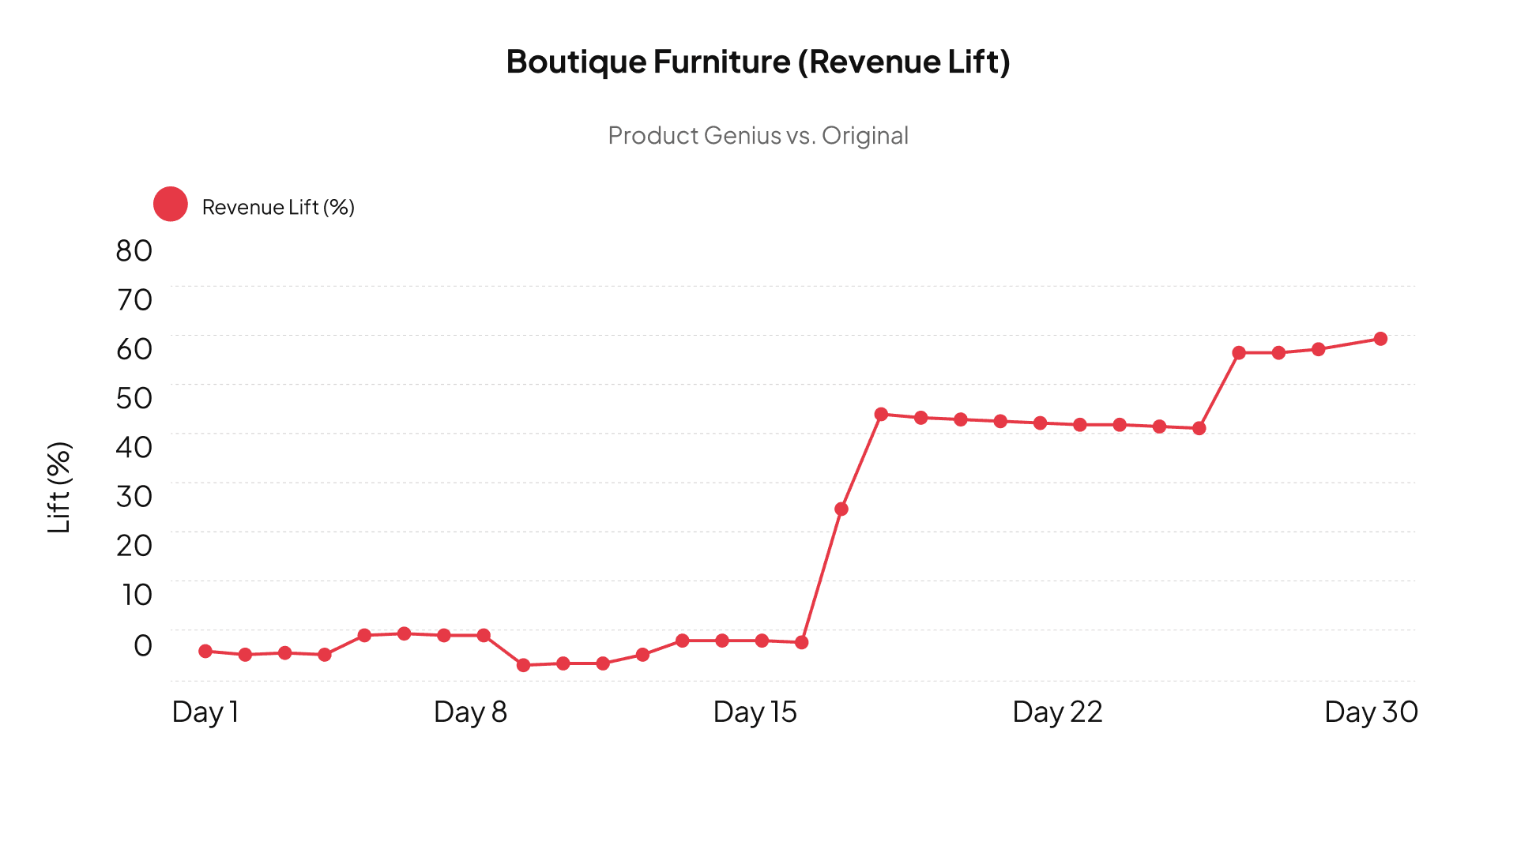Click the Day 1 axis label
Image resolution: width=1517 pixels, height=853 pixels.
tap(205, 712)
